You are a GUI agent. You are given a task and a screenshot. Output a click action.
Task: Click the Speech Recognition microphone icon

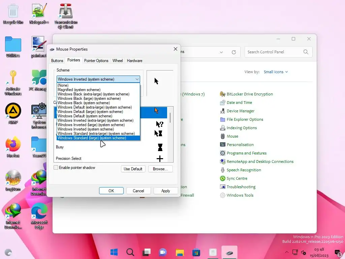tap(222, 170)
